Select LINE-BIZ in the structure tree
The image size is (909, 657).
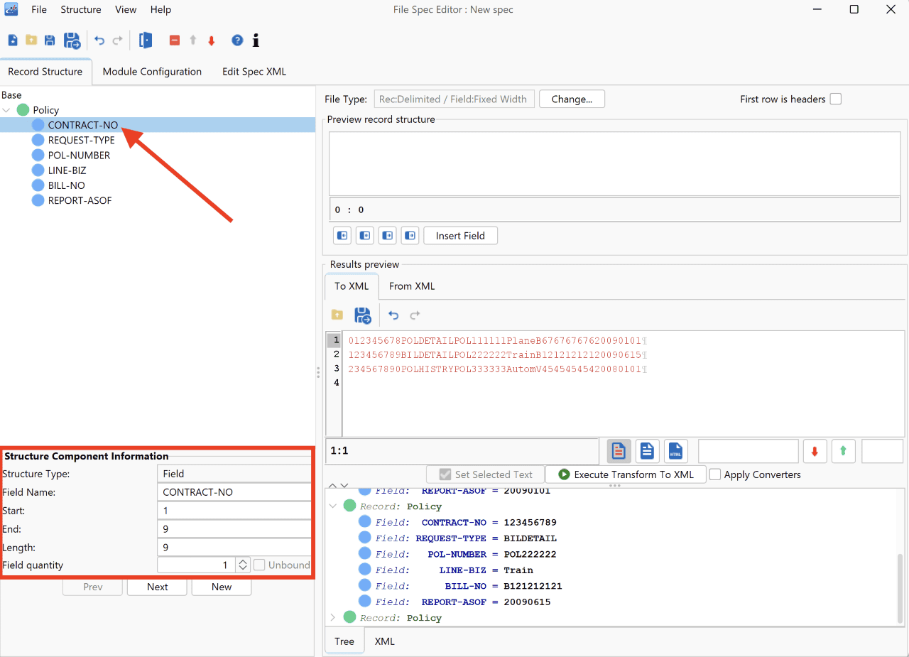67,170
